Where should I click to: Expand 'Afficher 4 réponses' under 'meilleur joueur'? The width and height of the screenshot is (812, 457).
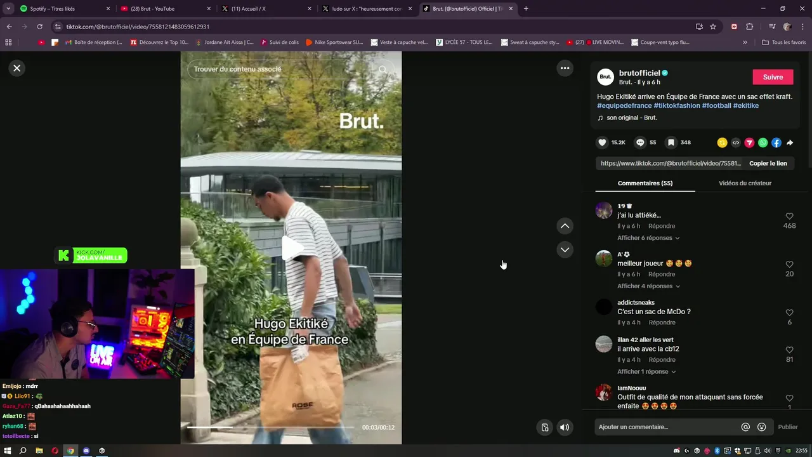(648, 286)
